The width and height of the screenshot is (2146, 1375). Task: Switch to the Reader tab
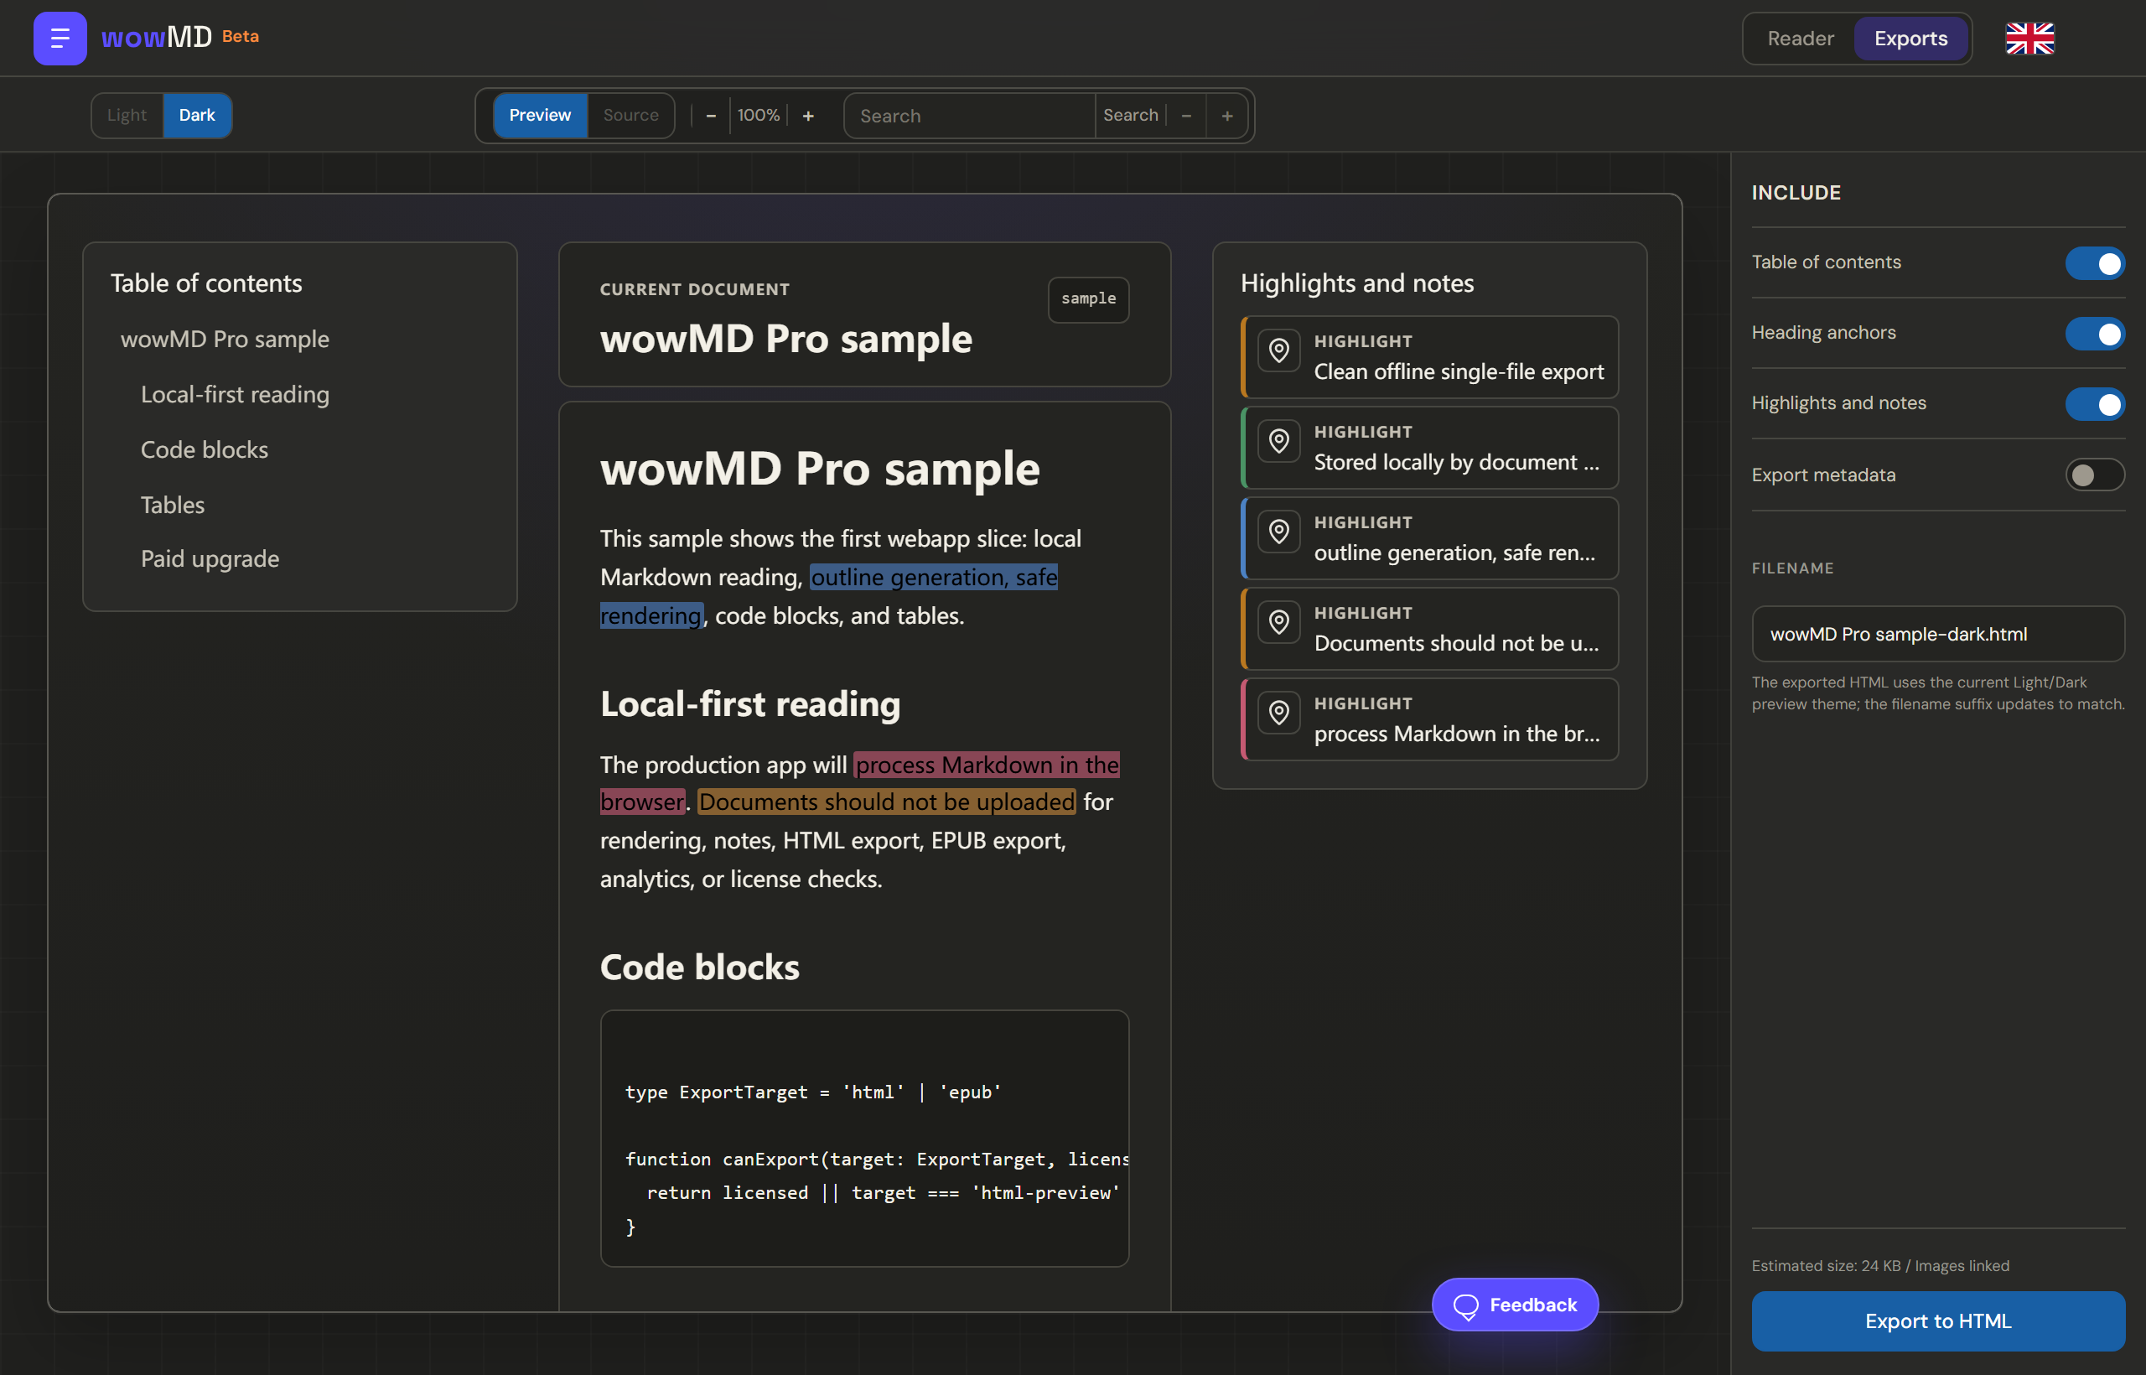click(1800, 39)
